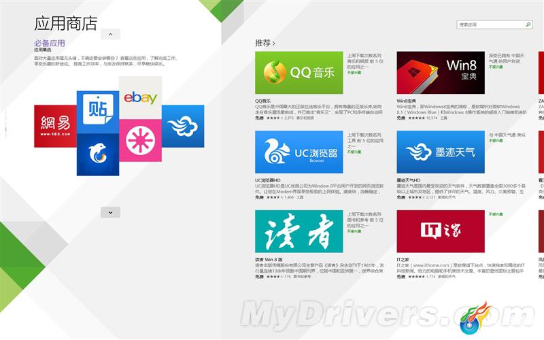Click the star rating 176 of 读者
The image size is (544, 340).
[279, 277]
